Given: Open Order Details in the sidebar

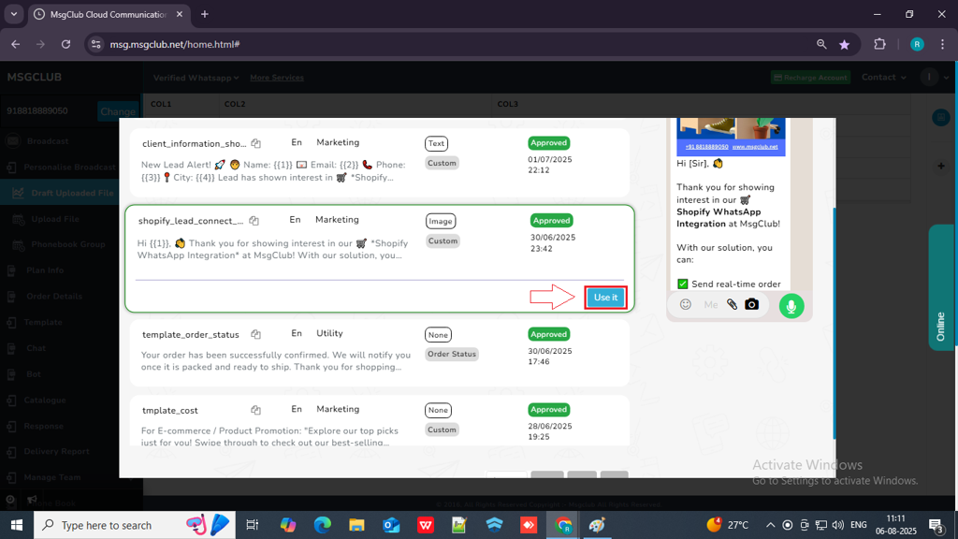Looking at the screenshot, I should click(54, 297).
